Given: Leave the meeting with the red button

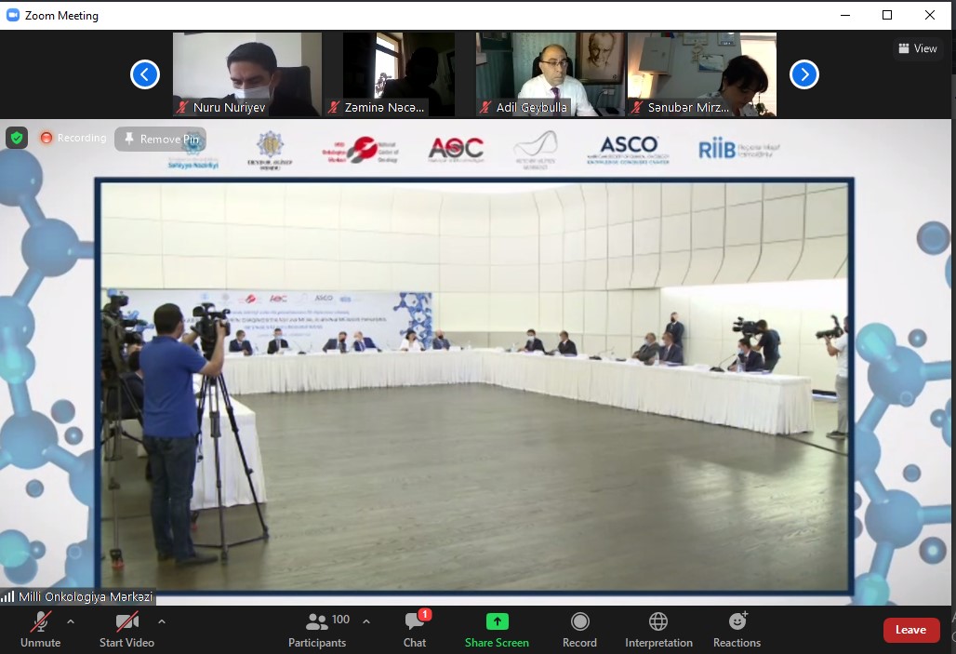Looking at the screenshot, I should point(910,630).
